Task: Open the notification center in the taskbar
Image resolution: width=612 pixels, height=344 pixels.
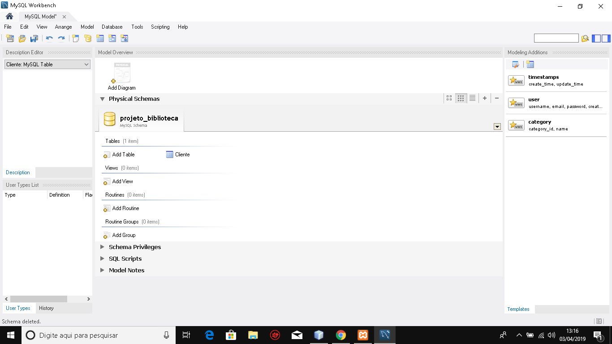Action: tap(598, 335)
